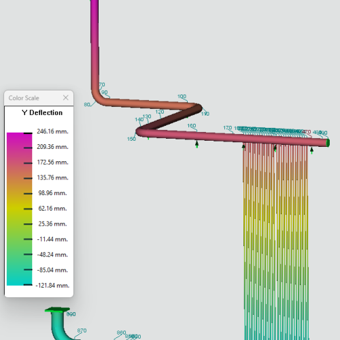Click the green end cap of the header pipe

coord(328,143)
